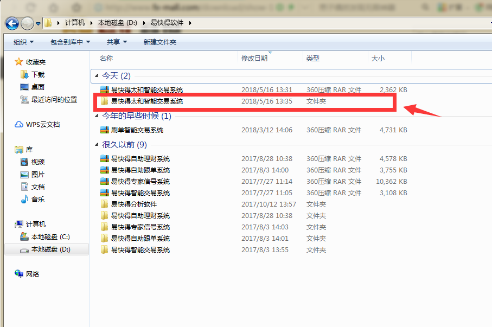Select the RAR archive icon of 易快得太和智能交易系统
This screenshot has height=327, width=492.
tap(105, 90)
